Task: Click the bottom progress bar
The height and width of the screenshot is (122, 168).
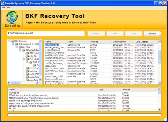Action: [85, 115]
